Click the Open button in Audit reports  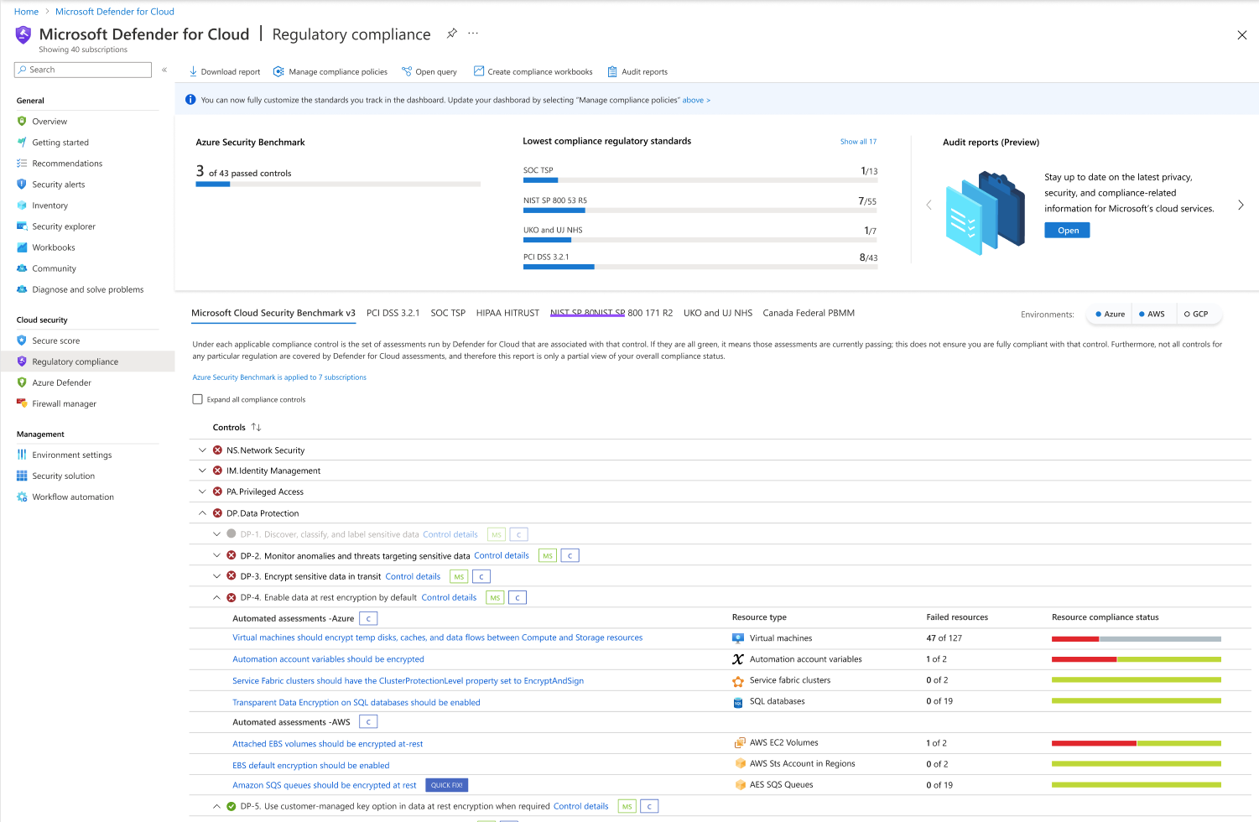click(x=1067, y=231)
